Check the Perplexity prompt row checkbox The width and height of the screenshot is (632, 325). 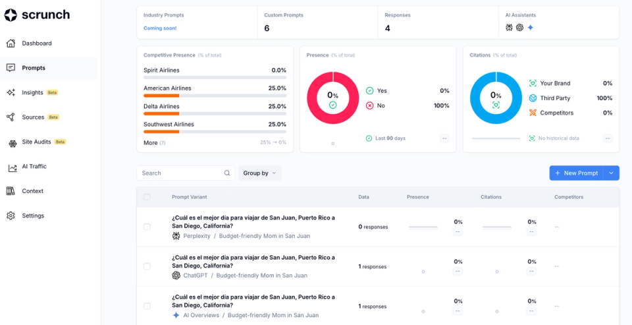click(147, 227)
